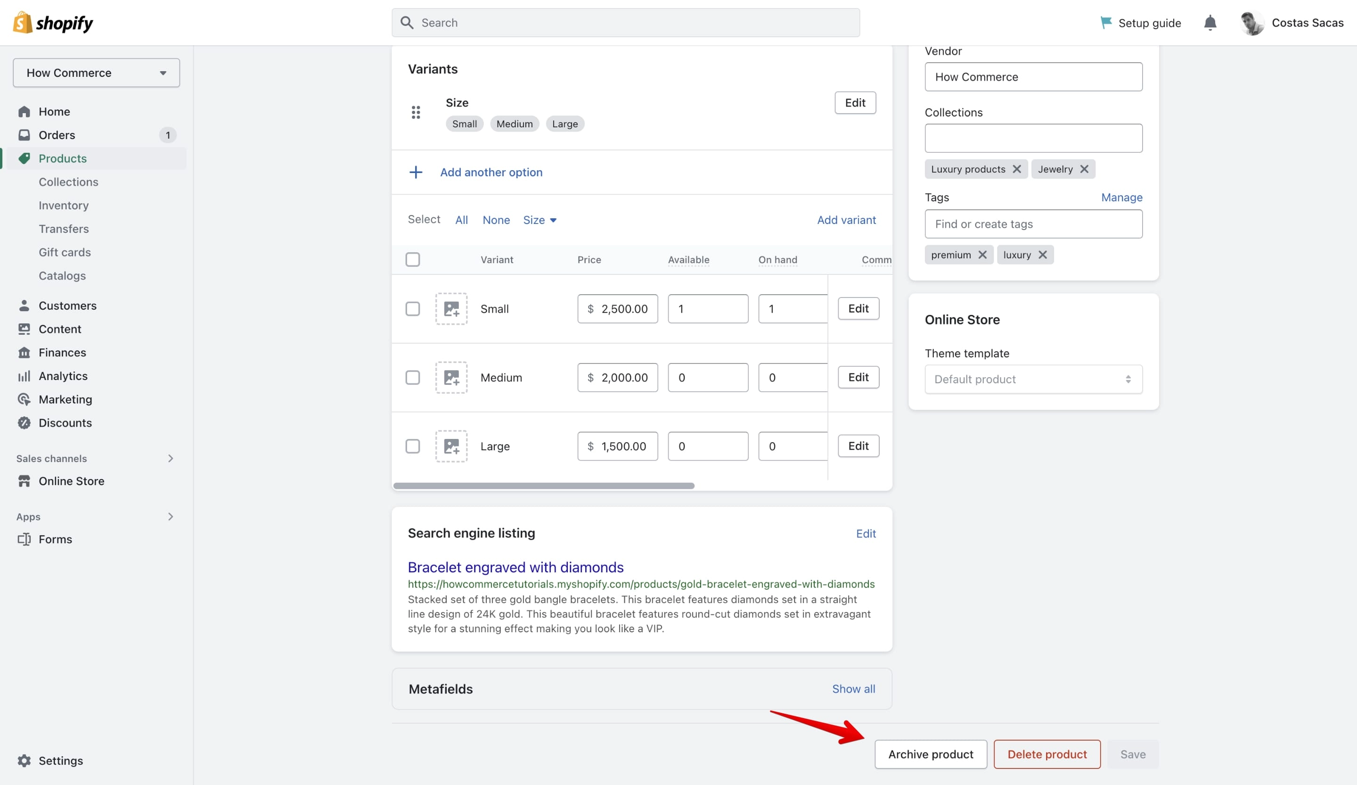Edit the Small variant row

(858, 309)
